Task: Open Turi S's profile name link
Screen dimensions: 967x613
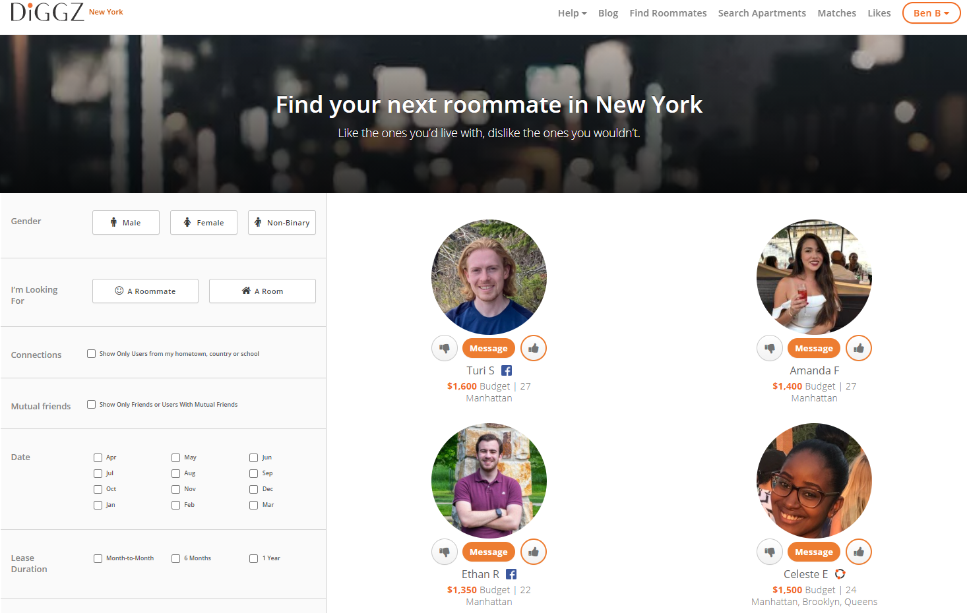Action: pyautogui.click(x=480, y=370)
